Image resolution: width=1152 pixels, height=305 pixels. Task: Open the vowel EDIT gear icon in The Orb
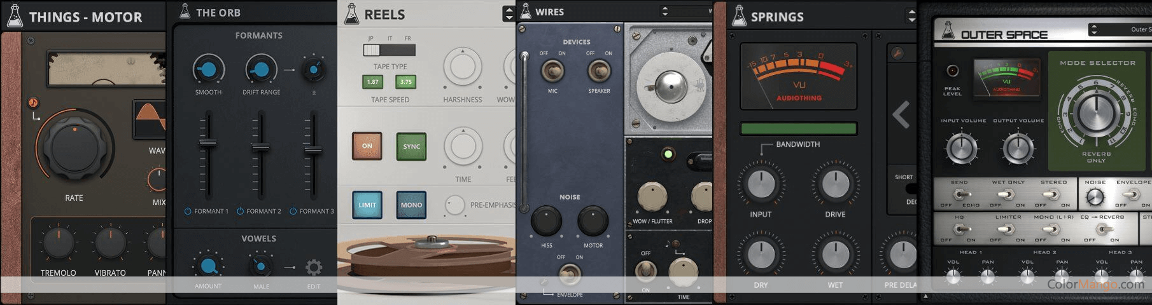point(313,267)
